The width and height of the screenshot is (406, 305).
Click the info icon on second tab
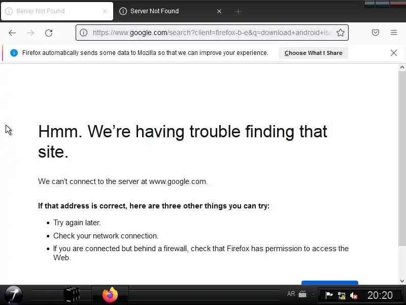[123, 11]
